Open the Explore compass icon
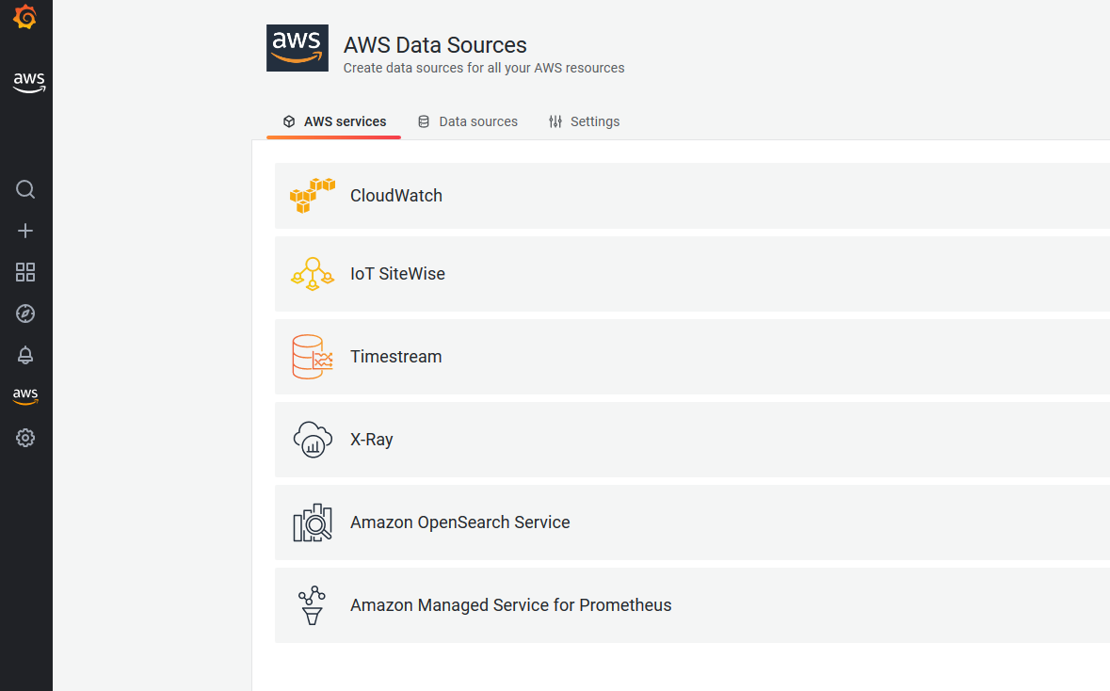The image size is (1110, 691). pos(25,313)
